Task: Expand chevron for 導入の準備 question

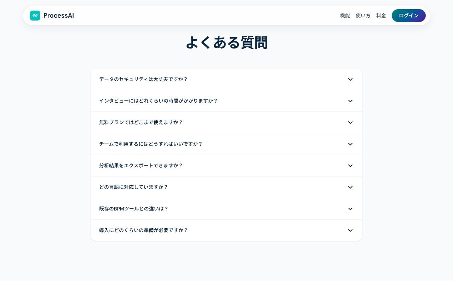Action: [350, 230]
